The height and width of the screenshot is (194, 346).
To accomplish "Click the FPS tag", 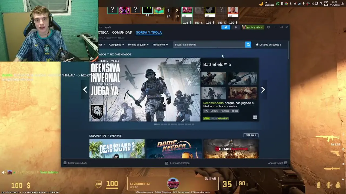I will (206, 111).
